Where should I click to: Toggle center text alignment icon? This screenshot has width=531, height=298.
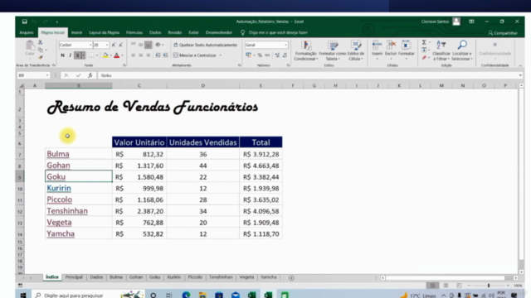click(140, 55)
